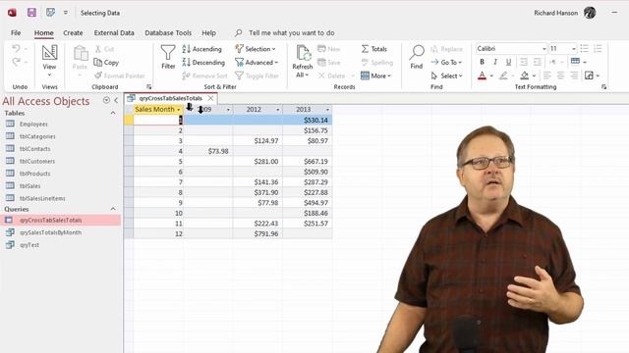Open the Employees table
The image size is (629, 353).
pos(33,125)
